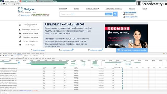Click the envelope icon beside the email

124,17
